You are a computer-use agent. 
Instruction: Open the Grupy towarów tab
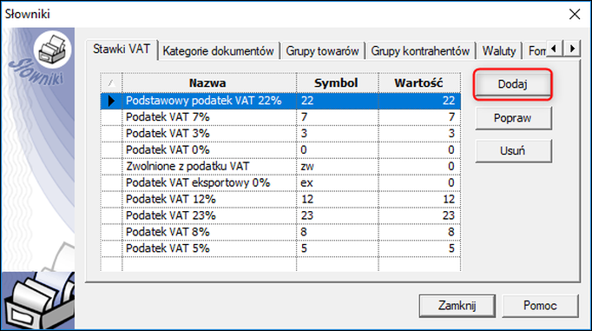pyautogui.click(x=322, y=51)
